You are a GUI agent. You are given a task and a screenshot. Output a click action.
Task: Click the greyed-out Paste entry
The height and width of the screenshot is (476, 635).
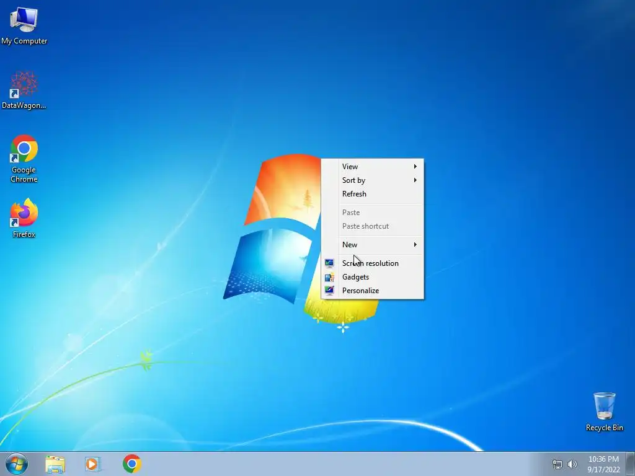click(373, 213)
